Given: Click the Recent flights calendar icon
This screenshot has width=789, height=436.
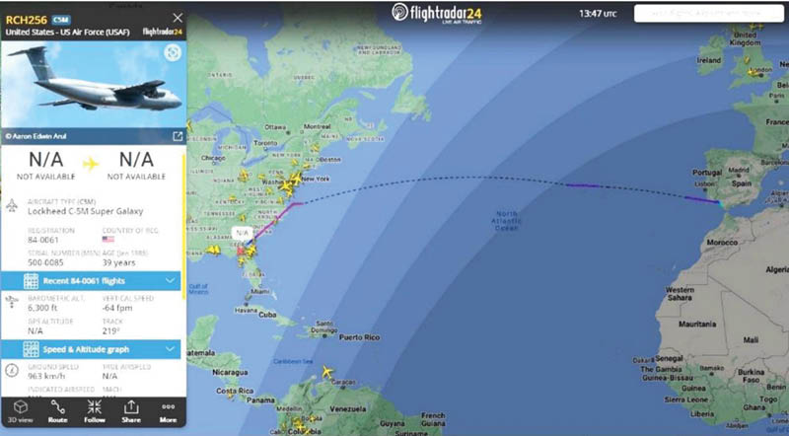Looking at the screenshot, I should (x=15, y=281).
